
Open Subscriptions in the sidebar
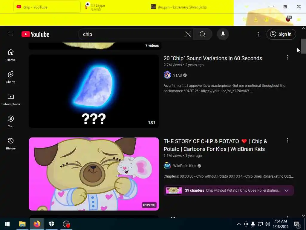point(11,99)
